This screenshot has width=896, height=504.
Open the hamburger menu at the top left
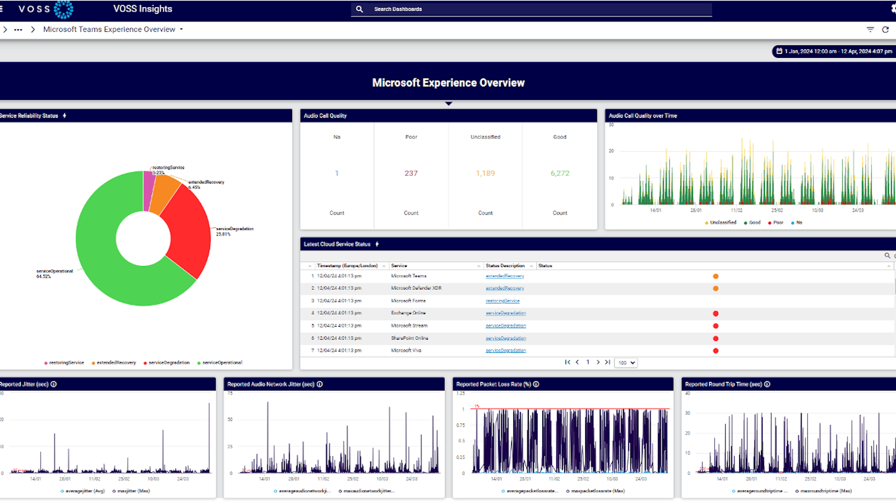(x=1, y=9)
